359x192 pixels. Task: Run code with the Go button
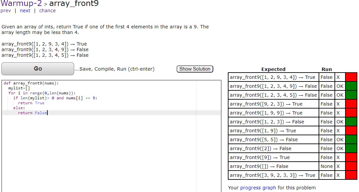coord(38,69)
